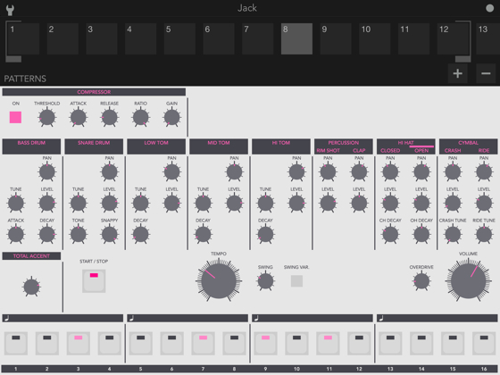Image resolution: width=500 pixels, height=375 pixels.
Task: Add a pattern with the plus button
Action: point(457,73)
